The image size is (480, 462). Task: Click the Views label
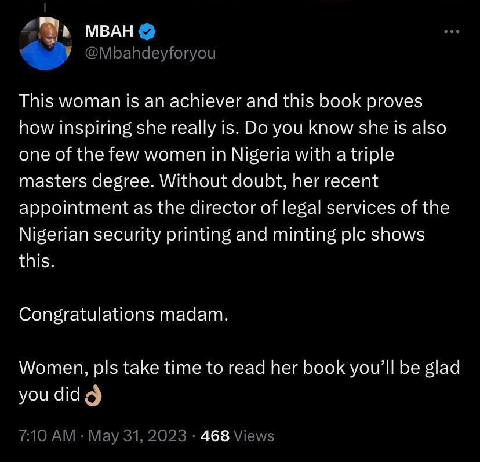(x=253, y=435)
